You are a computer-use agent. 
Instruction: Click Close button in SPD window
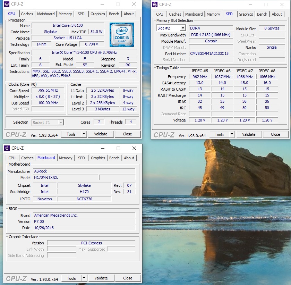pos(276,134)
